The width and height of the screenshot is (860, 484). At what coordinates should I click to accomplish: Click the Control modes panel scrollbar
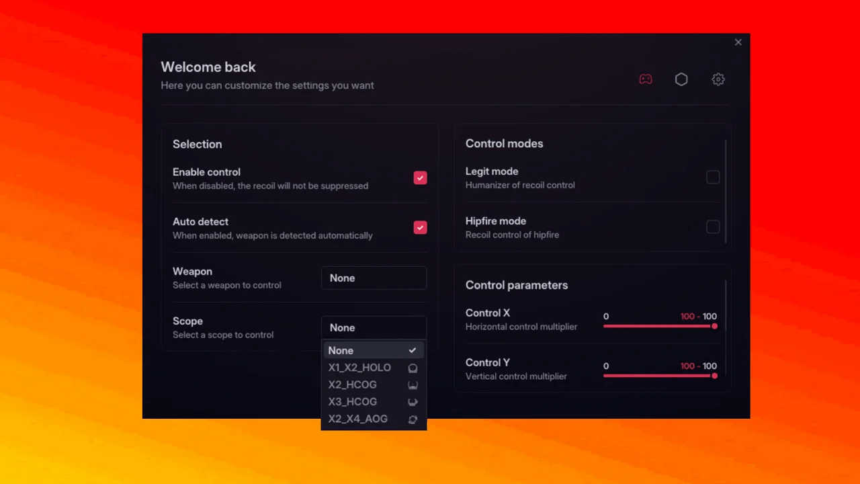(x=726, y=191)
